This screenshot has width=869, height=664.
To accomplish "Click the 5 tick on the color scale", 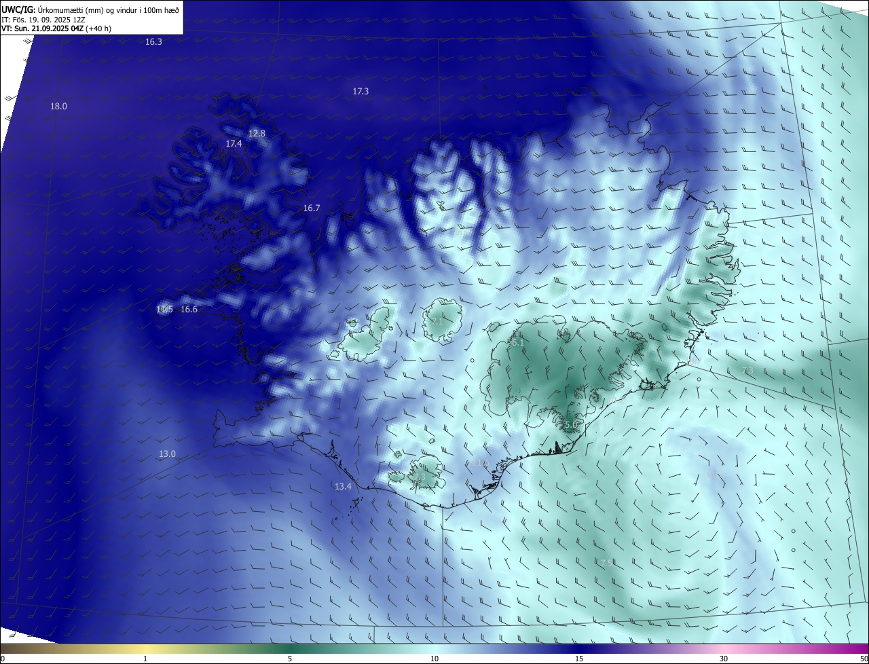I will 290,659.
